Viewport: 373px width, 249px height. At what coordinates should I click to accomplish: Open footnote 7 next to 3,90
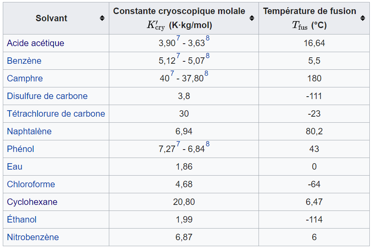(178, 38)
